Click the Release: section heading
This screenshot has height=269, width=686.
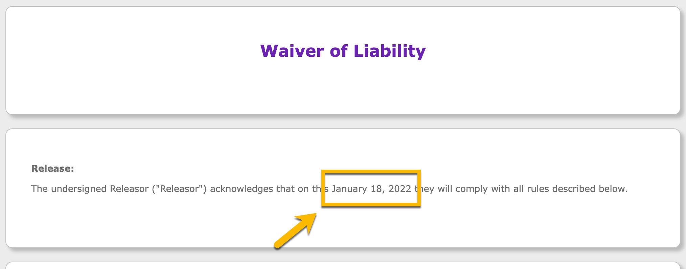[52, 169]
